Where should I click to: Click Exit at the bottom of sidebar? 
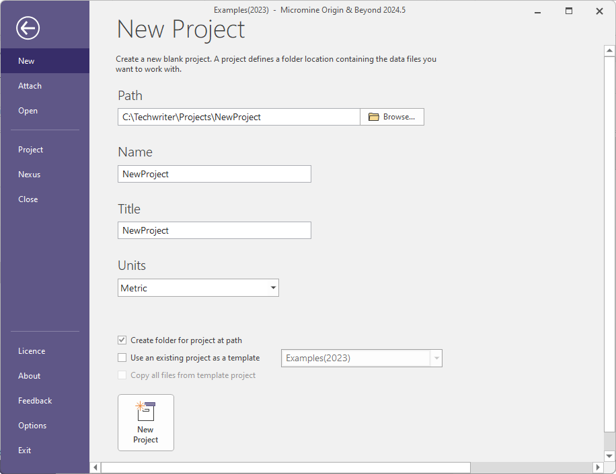point(24,450)
